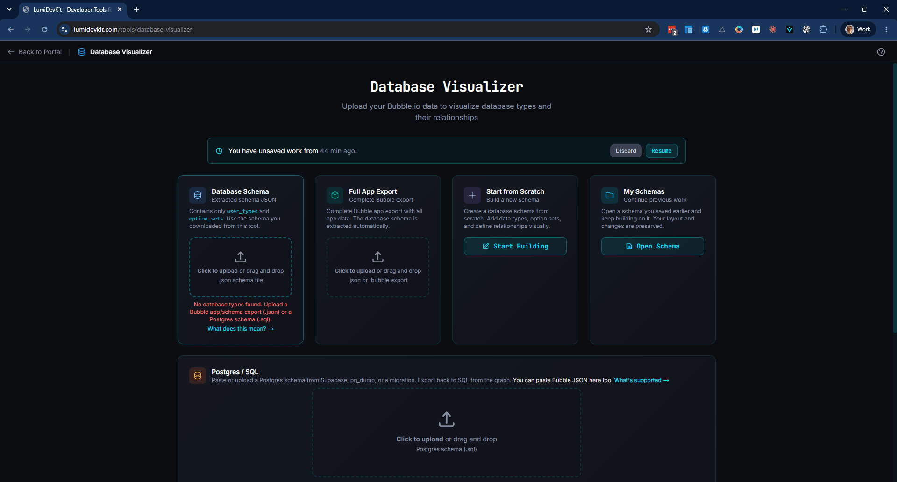The height and width of the screenshot is (482, 897).
Task: Click the My Schemas folder icon
Action: click(610, 195)
